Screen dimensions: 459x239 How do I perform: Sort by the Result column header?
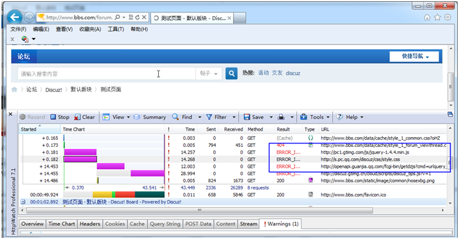pos(288,129)
